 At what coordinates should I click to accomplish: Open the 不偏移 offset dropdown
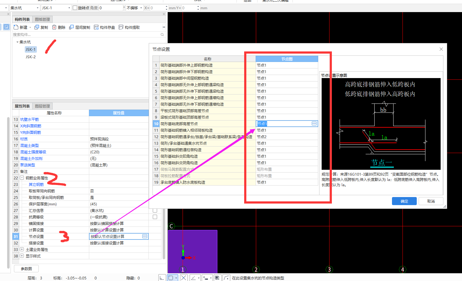(141, 8)
